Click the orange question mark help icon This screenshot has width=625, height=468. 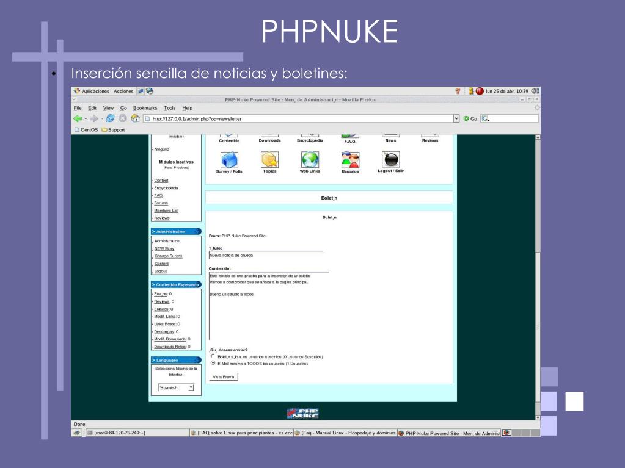point(458,91)
